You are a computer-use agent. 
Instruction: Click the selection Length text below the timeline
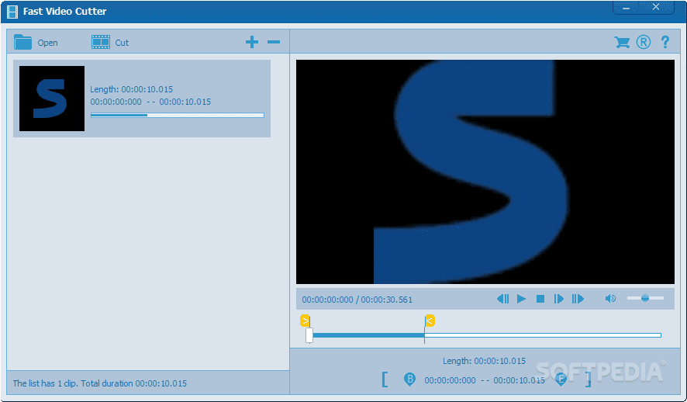(x=484, y=361)
